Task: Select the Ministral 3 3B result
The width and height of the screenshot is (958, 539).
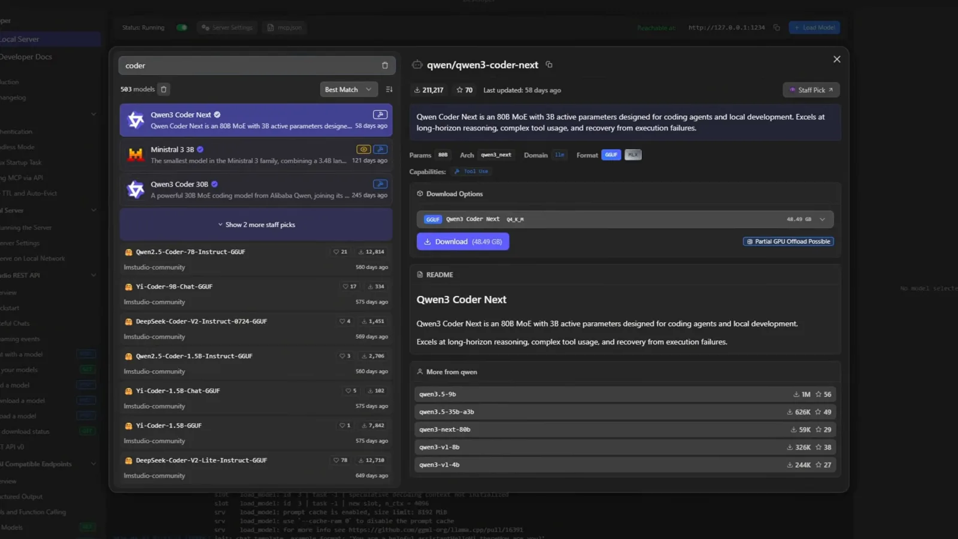Action: pyautogui.click(x=256, y=155)
